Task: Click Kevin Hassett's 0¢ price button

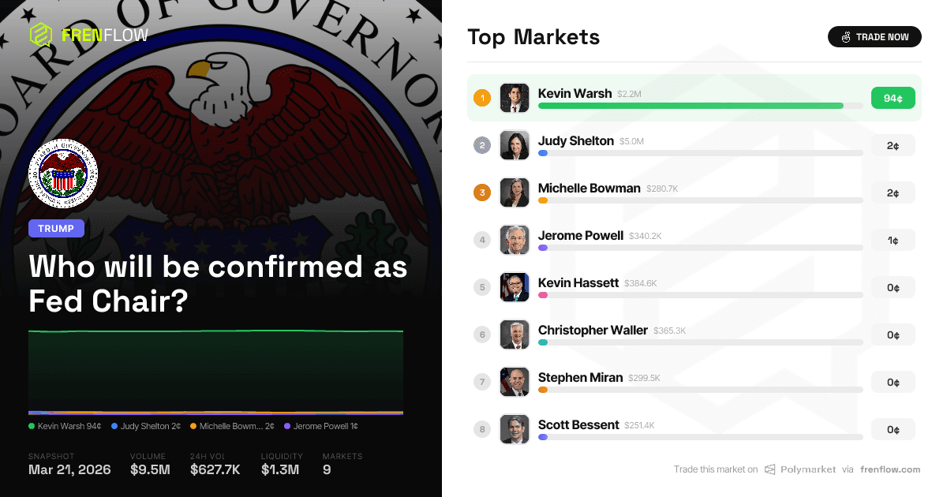Action: click(x=893, y=287)
